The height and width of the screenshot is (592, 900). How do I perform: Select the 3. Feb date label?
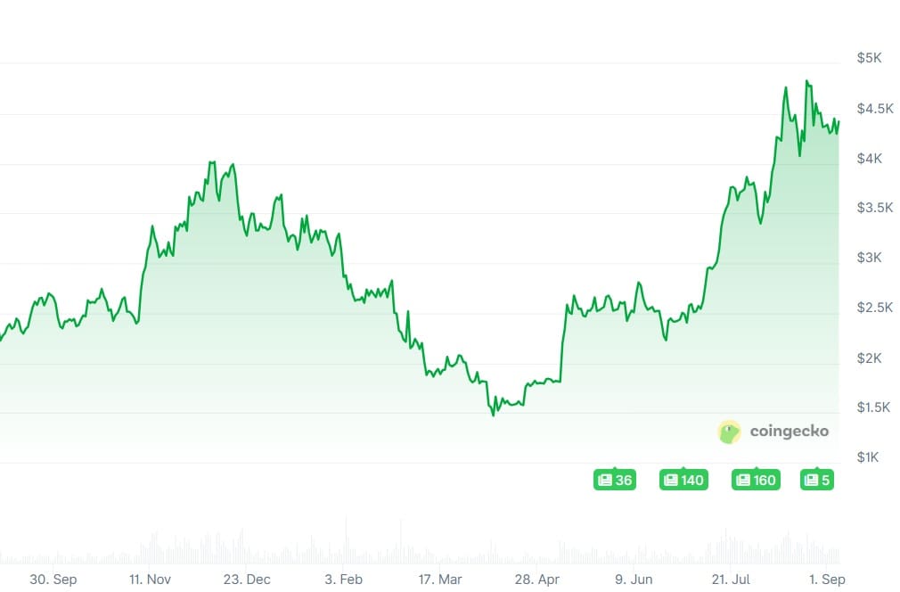click(344, 579)
